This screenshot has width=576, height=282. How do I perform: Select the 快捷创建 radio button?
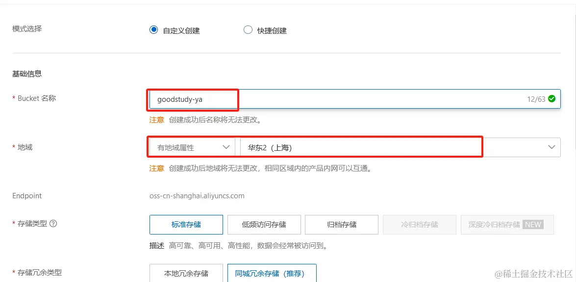coord(248,30)
